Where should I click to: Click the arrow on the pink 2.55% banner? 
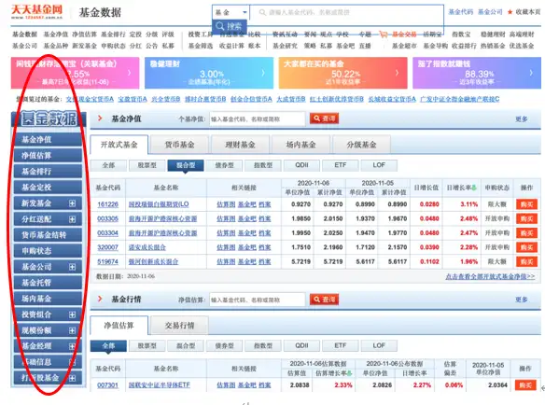coord(130,73)
